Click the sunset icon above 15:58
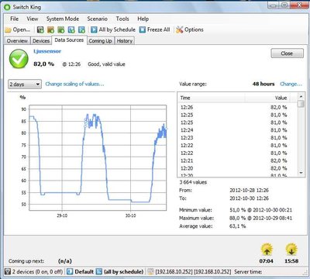Viewport: 310px width, 279px height. [x=291, y=250]
